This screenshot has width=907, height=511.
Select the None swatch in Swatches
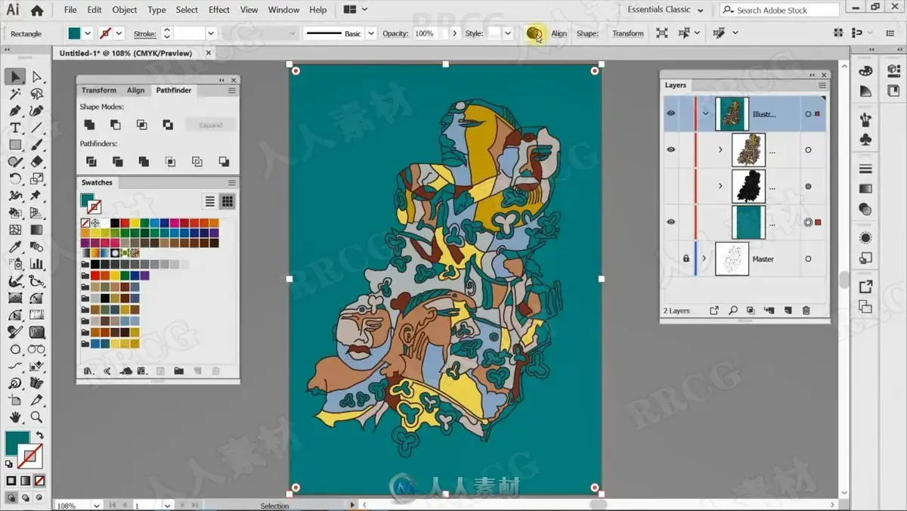[85, 223]
